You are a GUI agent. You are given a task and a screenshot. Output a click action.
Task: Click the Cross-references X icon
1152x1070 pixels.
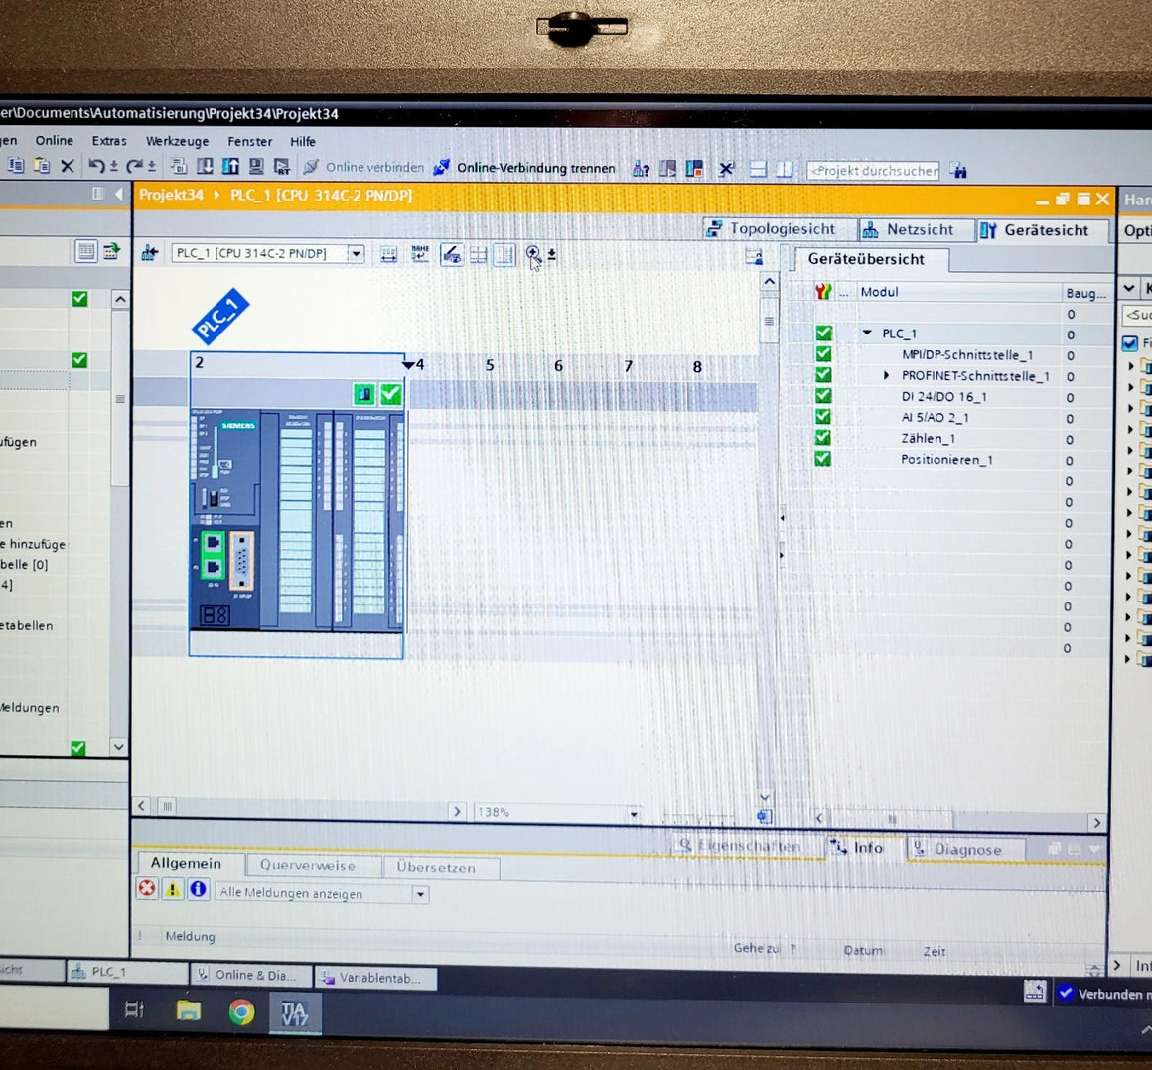[x=726, y=170]
